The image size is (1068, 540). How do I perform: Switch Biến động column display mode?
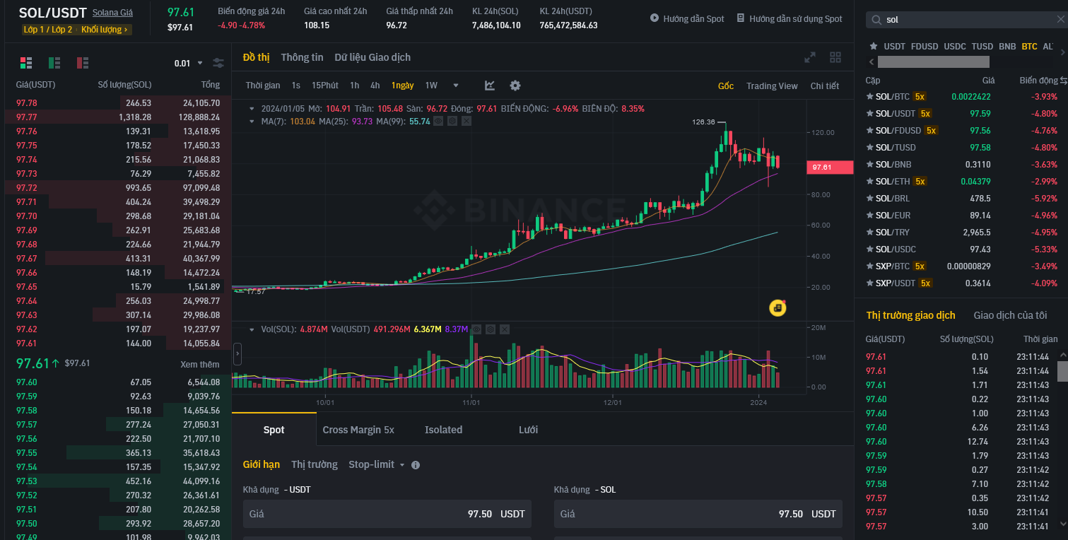(x=1063, y=81)
